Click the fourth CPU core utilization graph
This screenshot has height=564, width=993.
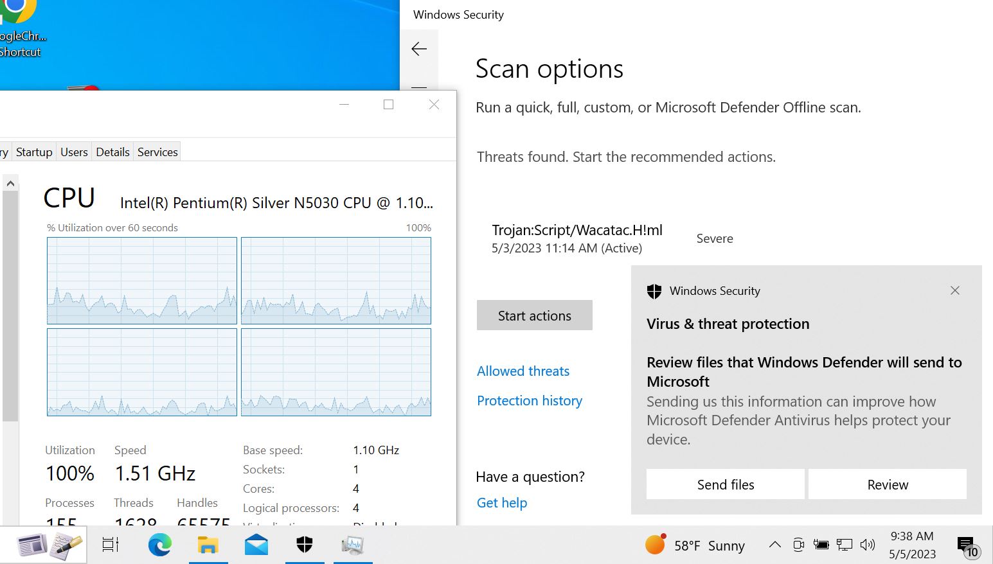(336, 373)
